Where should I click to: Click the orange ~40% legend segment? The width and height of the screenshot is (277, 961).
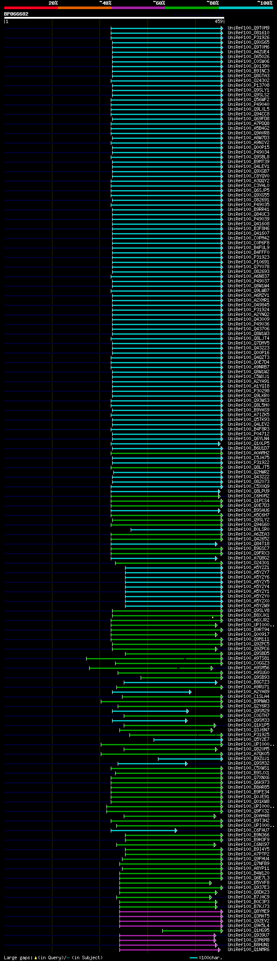(x=85, y=8)
